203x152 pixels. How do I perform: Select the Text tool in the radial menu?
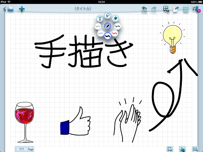click(x=100, y=18)
